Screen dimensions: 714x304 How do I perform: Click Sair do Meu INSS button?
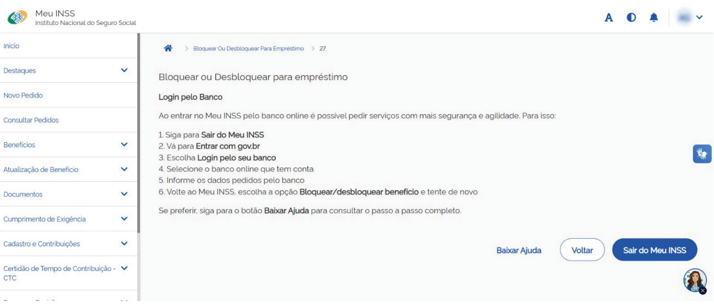[654, 250]
